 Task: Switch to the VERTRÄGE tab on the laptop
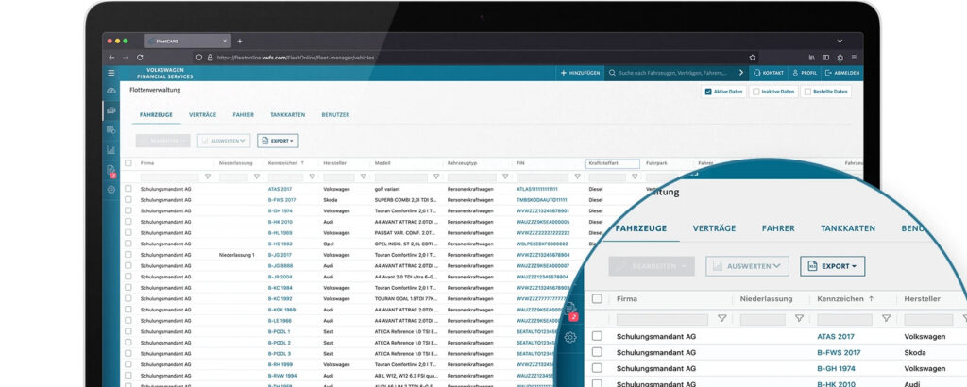click(202, 115)
